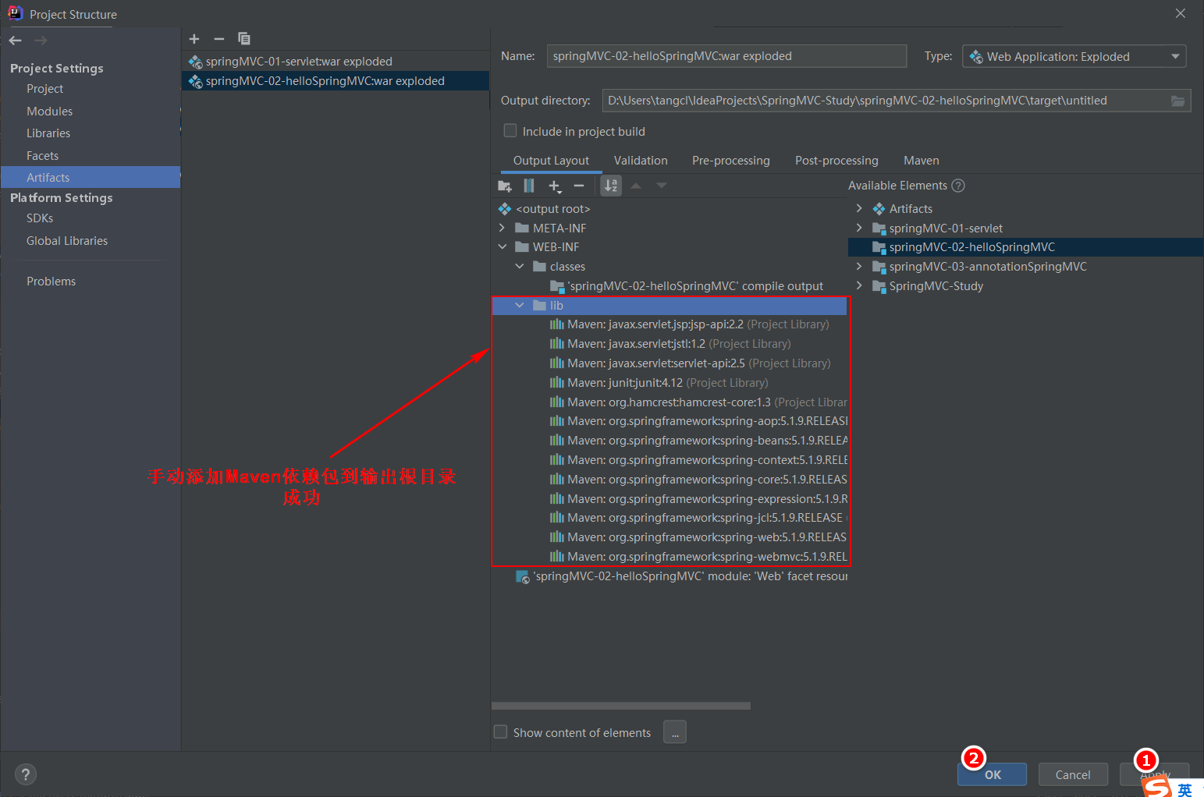Select Maven servlet-api:2.5 library
Image resolution: width=1204 pixels, height=797 pixels.
click(x=691, y=363)
